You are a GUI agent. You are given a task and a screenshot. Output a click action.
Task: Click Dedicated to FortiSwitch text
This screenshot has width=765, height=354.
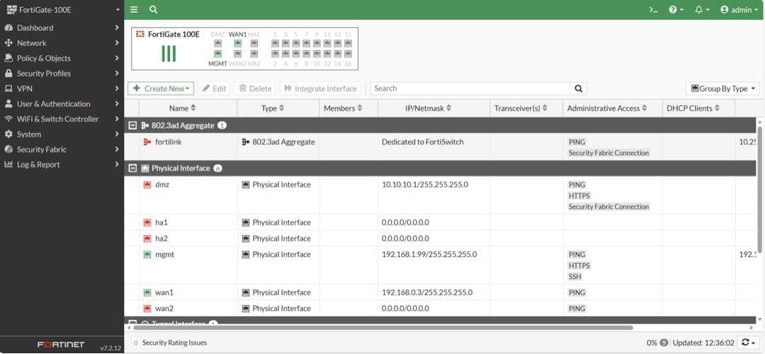click(422, 142)
